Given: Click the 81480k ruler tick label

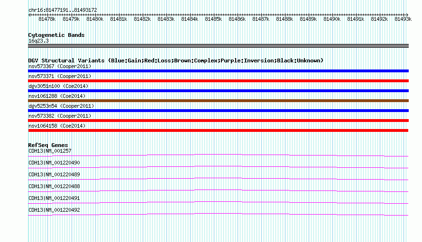Looking at the screenshot, I should coord(95,19).
